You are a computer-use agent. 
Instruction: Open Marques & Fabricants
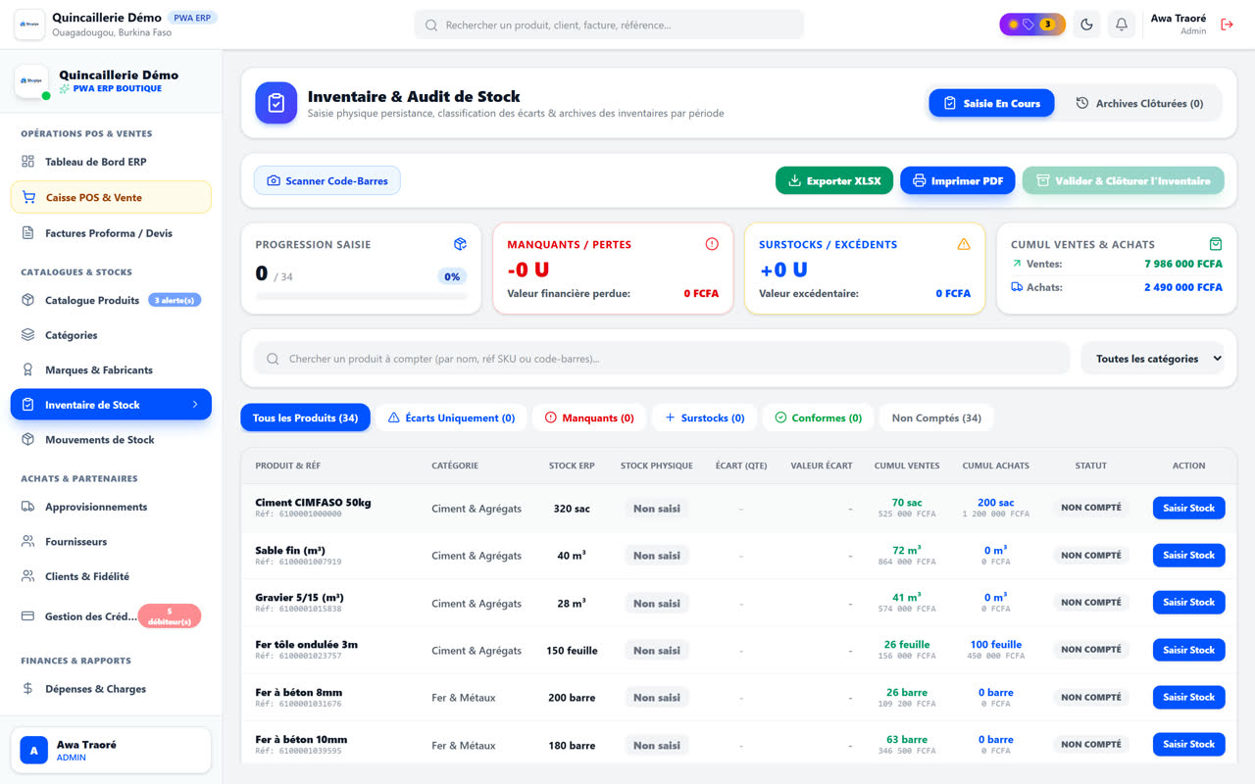pos(111,369)
